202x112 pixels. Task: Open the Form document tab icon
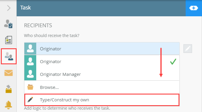[x=9, y=40]
